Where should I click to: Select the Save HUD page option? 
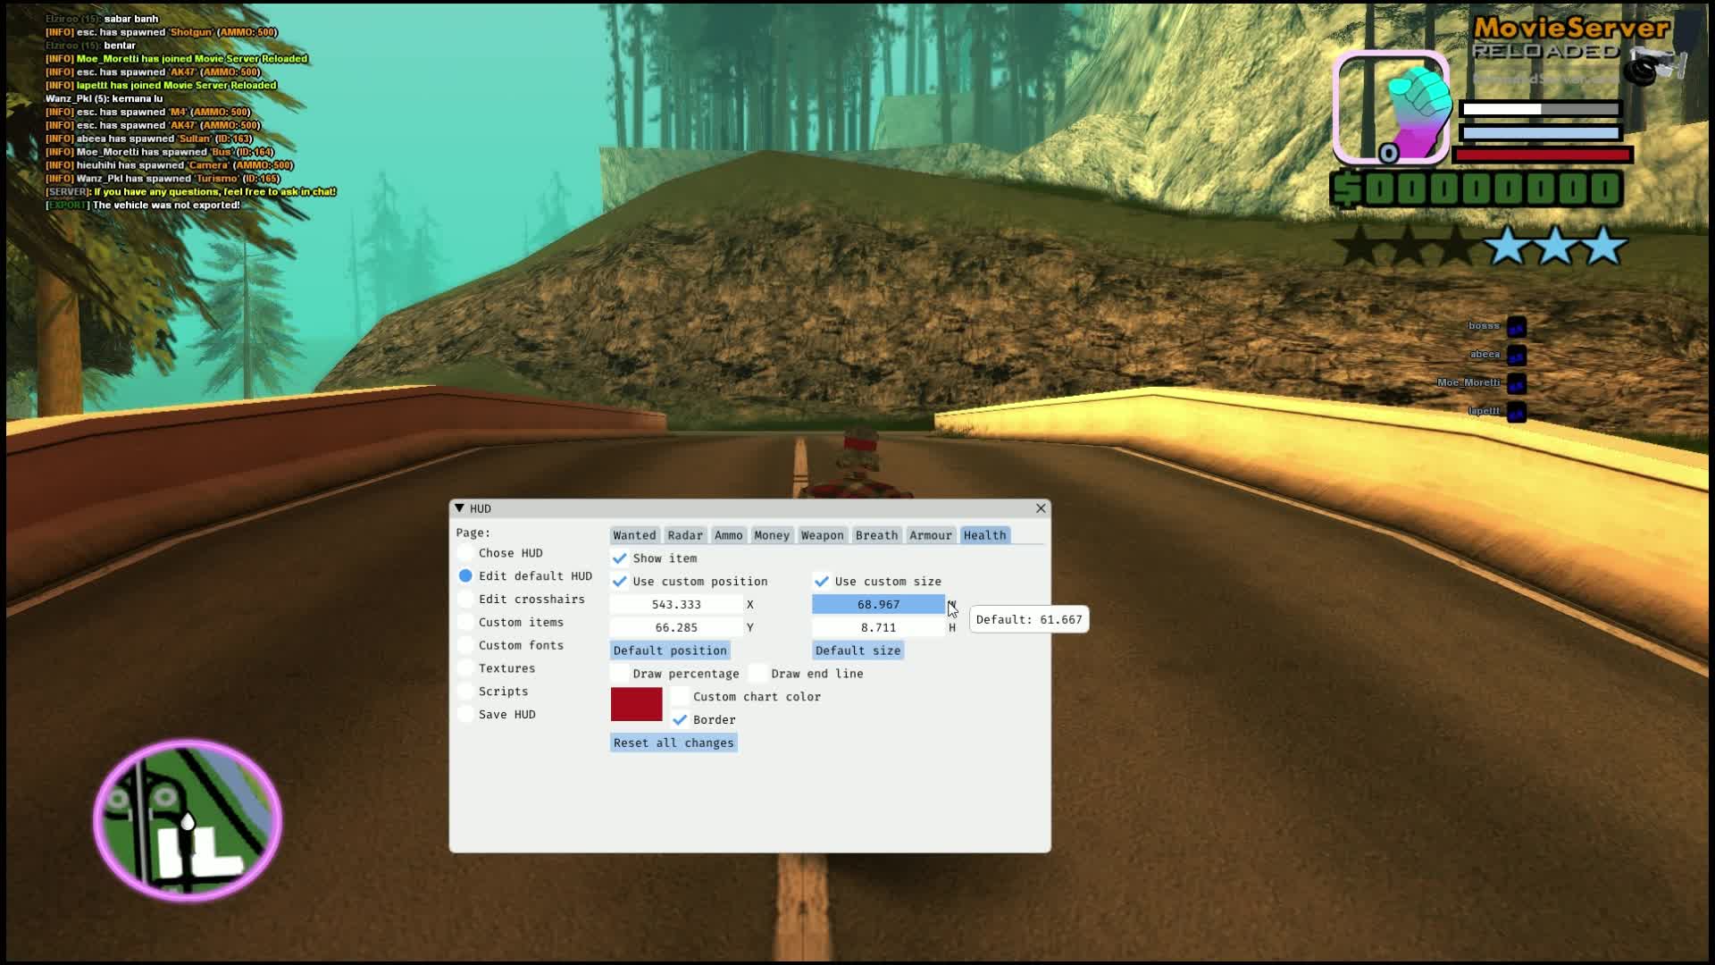point(465,715)
